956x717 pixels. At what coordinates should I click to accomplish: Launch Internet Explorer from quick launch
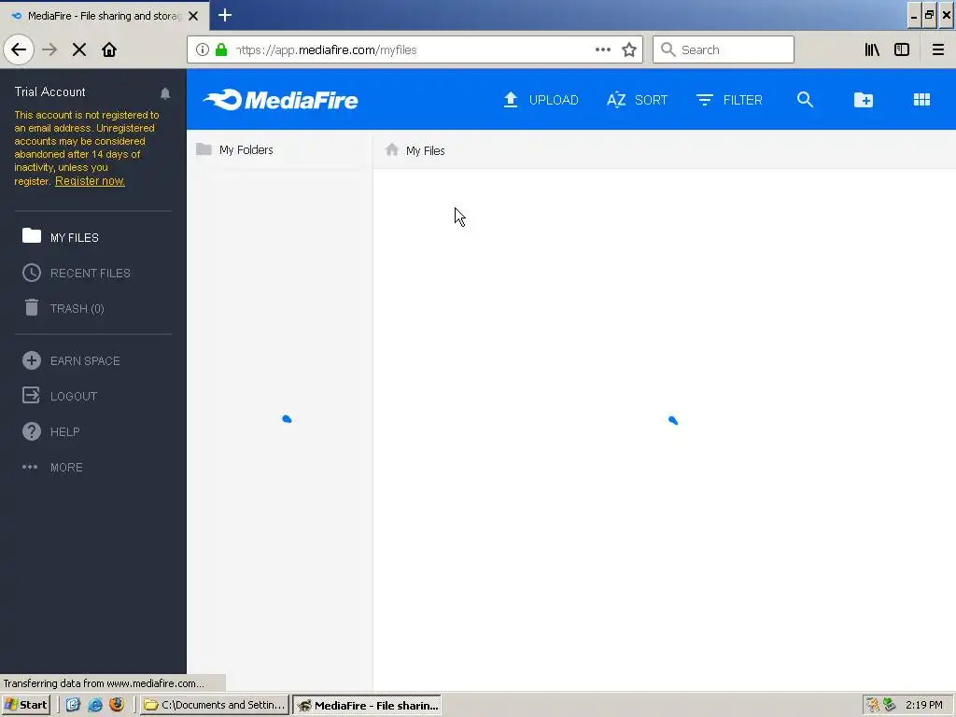tap(95, 705)
